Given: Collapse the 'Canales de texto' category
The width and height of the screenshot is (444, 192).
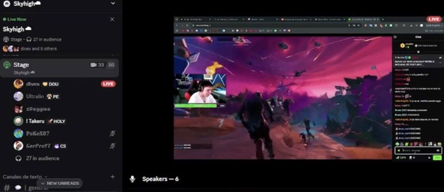Looking at the screenshot, I should pos(25,177).
